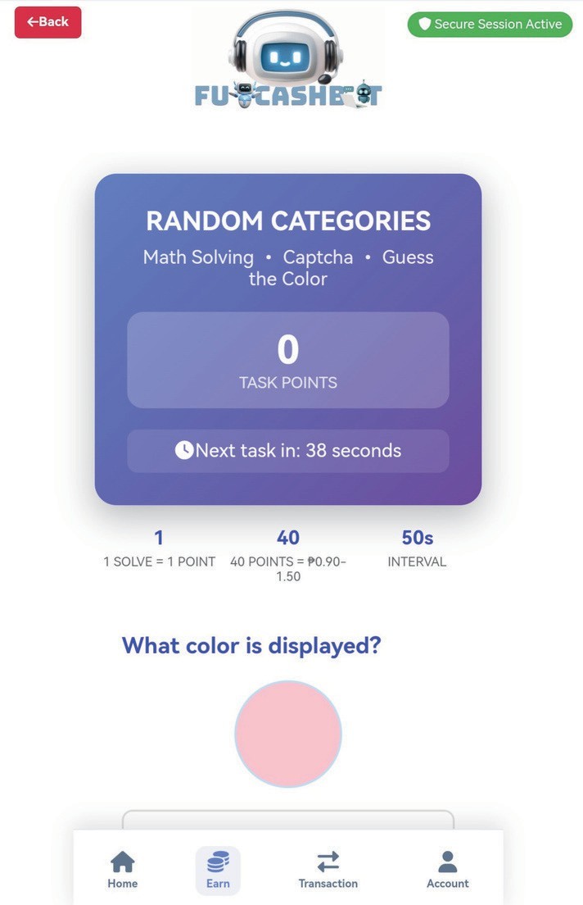Image resolution: width=583 pixels, height=905 pixels.
Task: Tap the 50s INTERVAL stat
Action: [x=417, y=549]
